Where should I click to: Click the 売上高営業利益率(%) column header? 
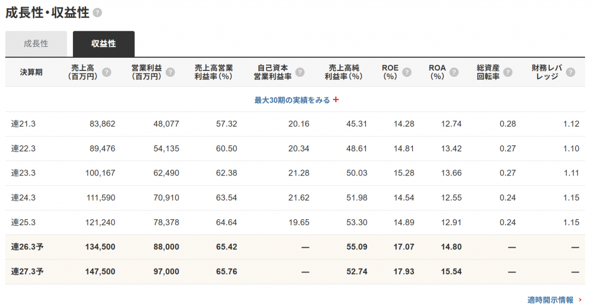[213, 72]
